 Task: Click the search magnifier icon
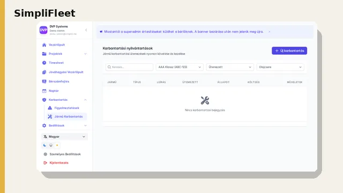point(109,67)
